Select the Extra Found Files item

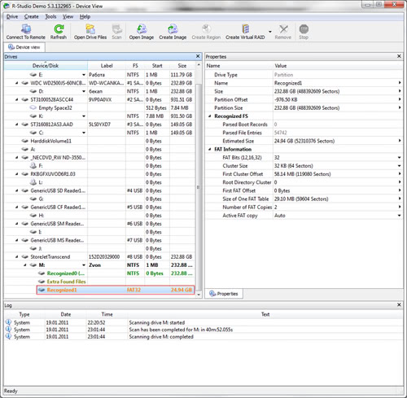pyautogui.click(x=66, y=282)
